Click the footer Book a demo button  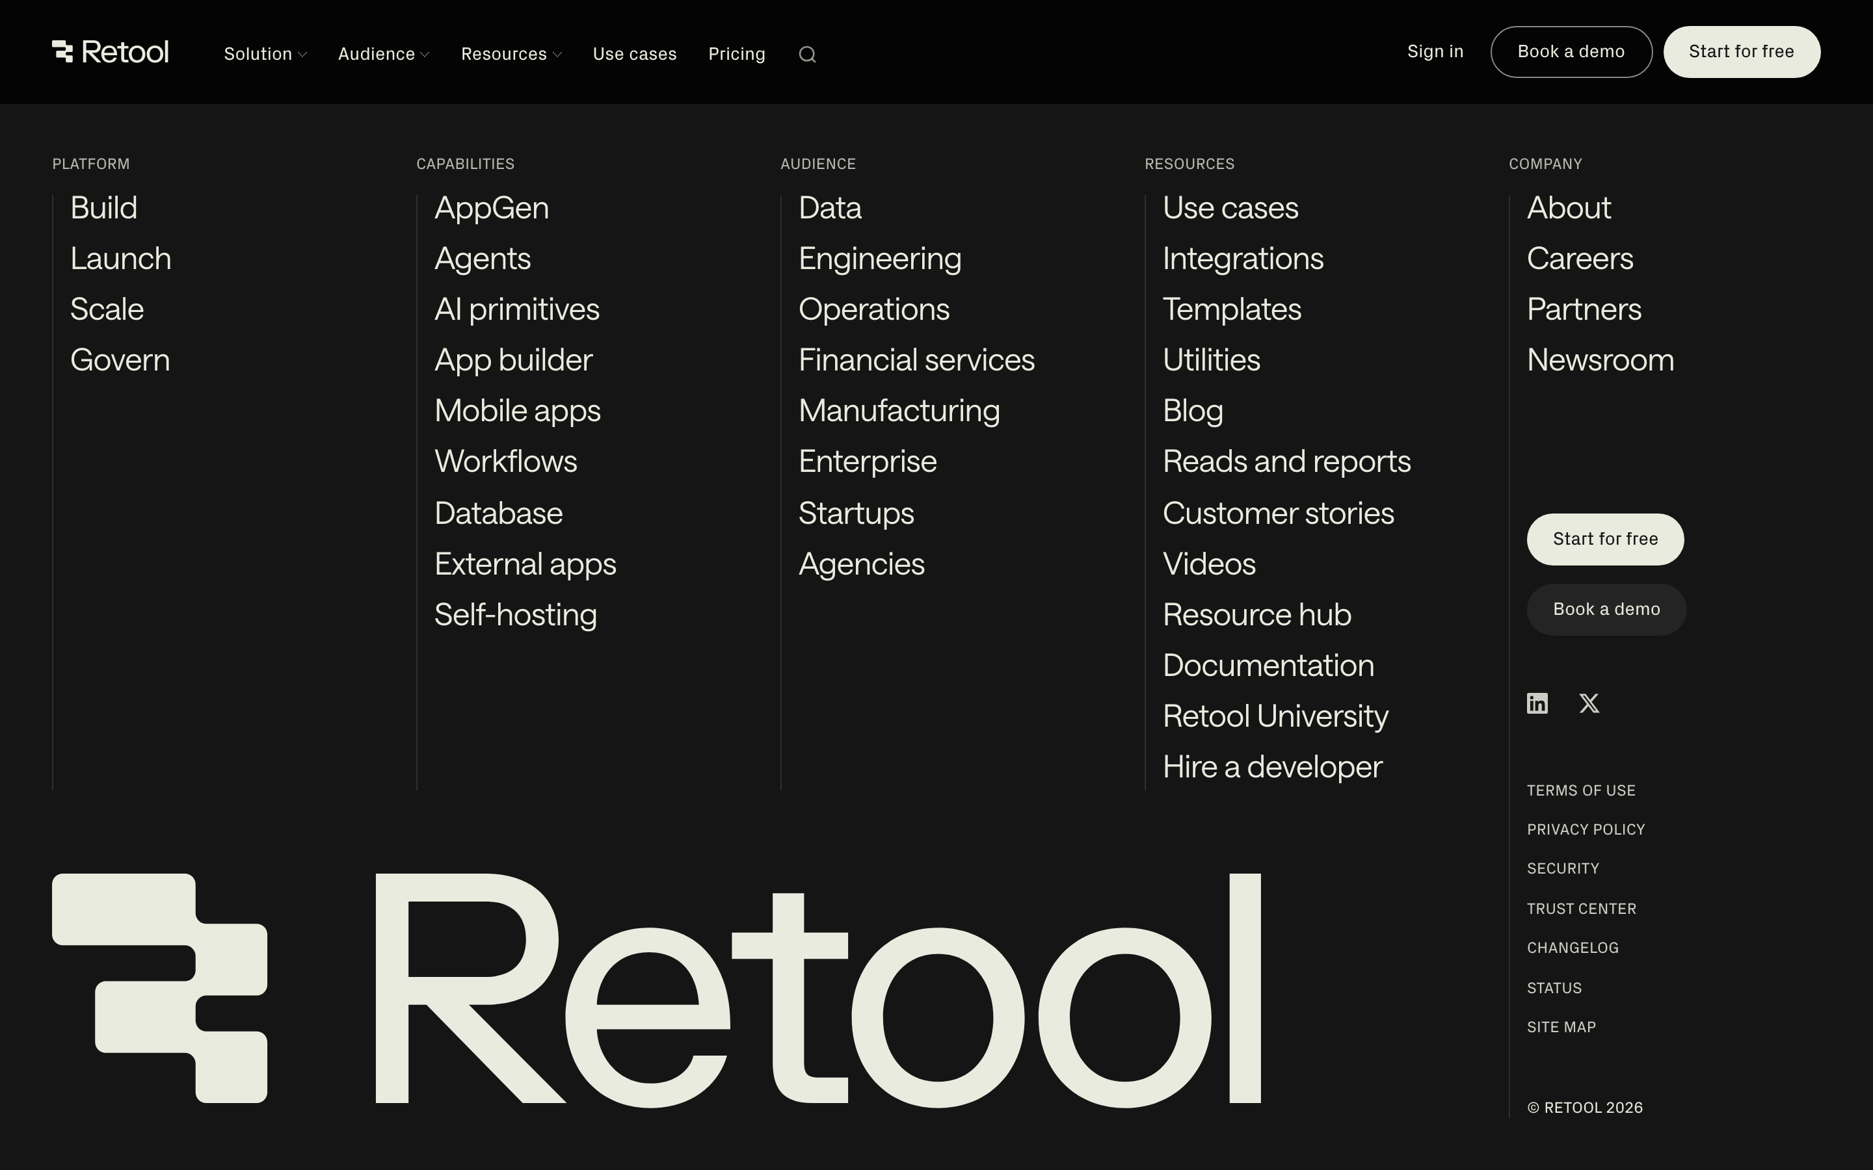(1607, 610)
